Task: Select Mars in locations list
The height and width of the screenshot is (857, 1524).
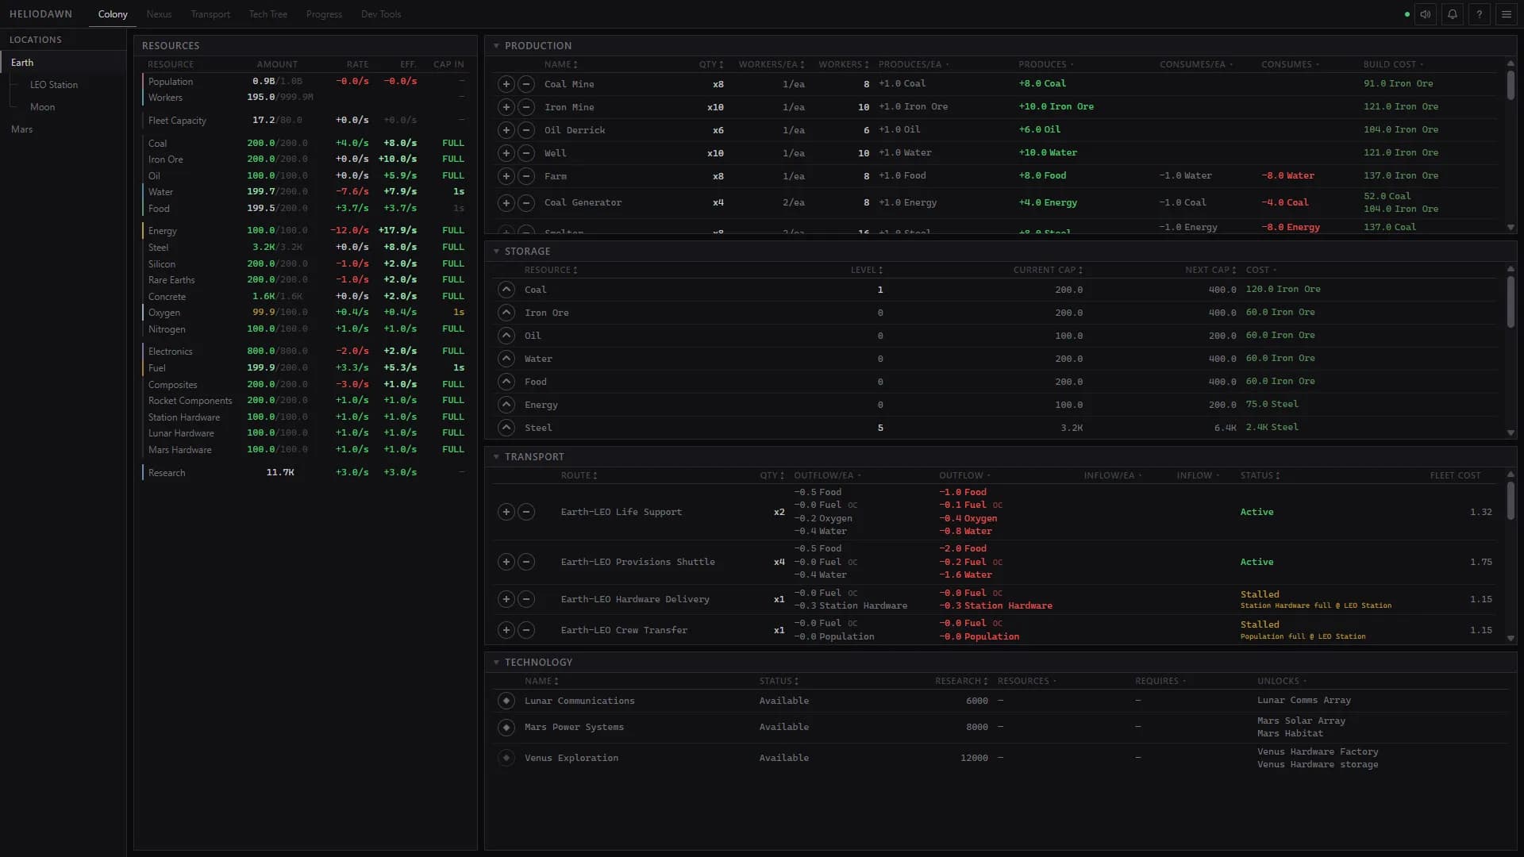Action: pos(22,129)
